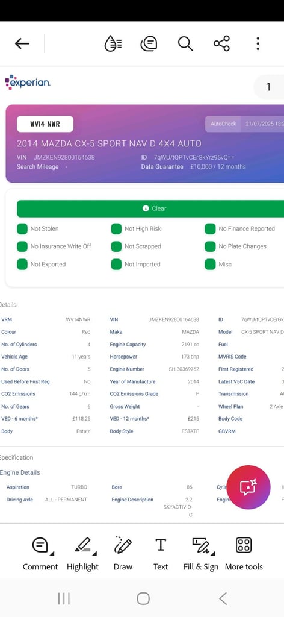
Task: Tap the page number 1 indicator
Action: [269, 87]
